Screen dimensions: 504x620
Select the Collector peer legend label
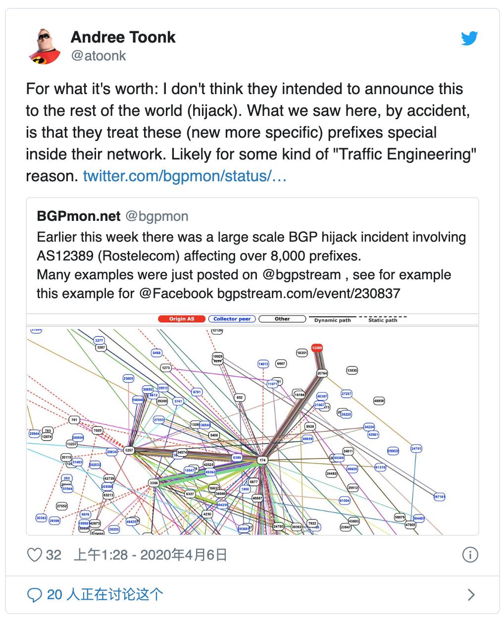(232, 319)
